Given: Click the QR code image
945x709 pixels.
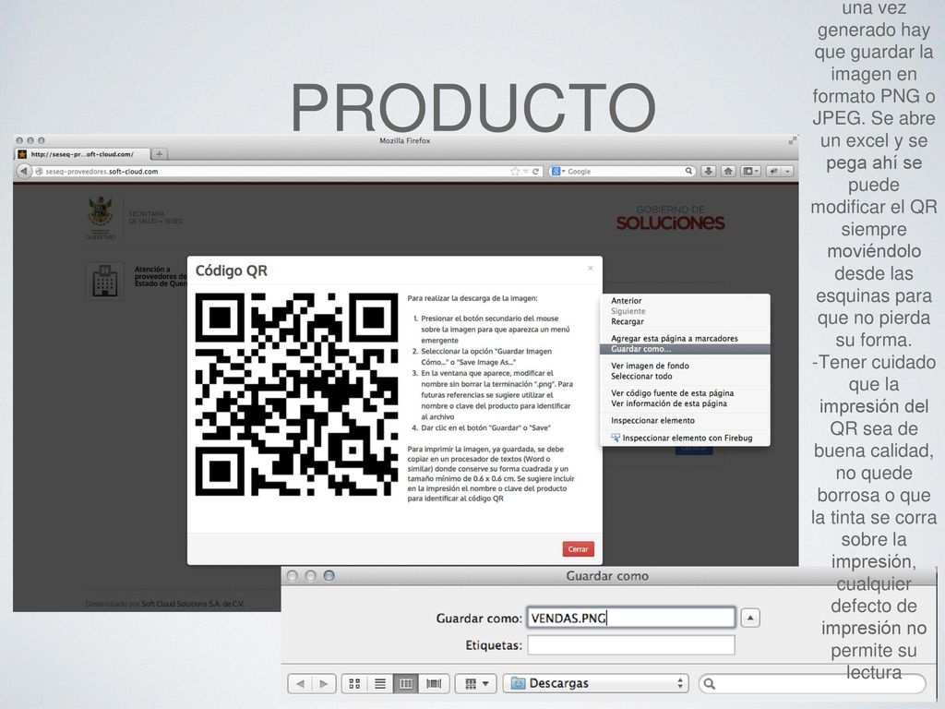Looking at the screenshot, I should [x=296, y=395].
